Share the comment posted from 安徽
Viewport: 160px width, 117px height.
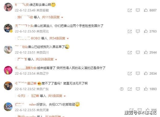pos(130,10)
